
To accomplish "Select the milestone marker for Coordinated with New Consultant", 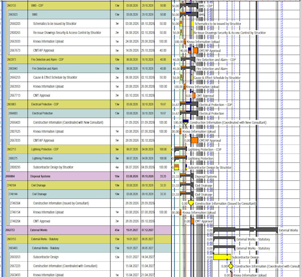I will [185, 122].
